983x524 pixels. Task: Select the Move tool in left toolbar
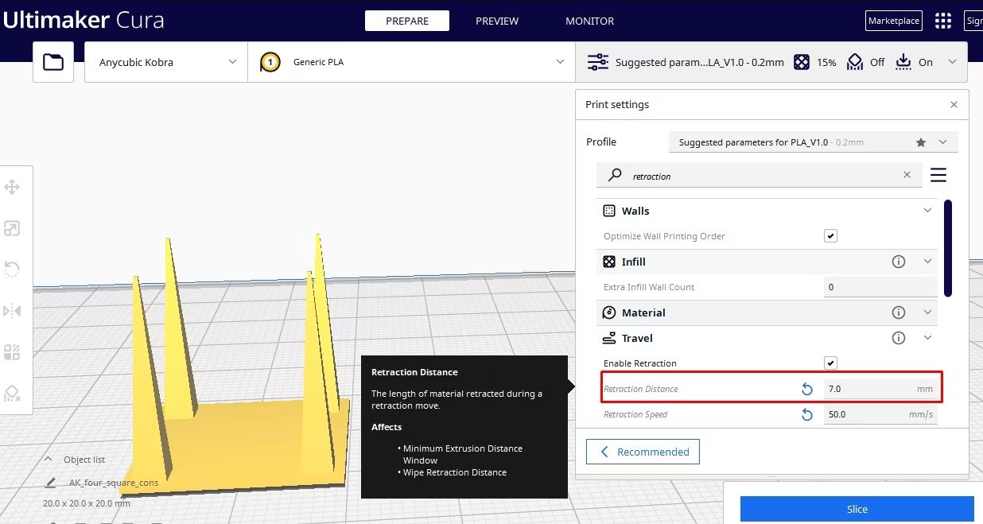click(12, 188)
